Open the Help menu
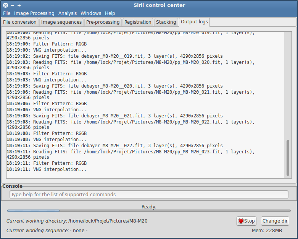298x239 pixels. pos(110,13)
